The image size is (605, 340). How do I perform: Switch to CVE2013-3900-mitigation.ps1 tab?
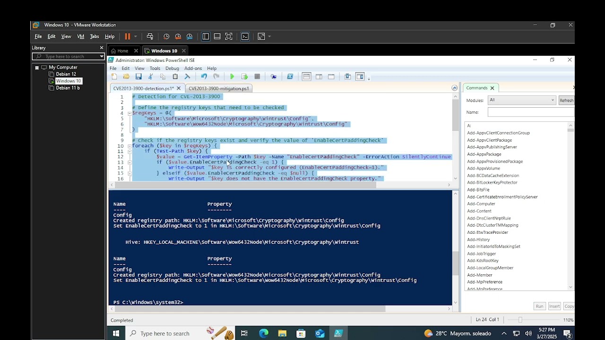coord(218,88)
